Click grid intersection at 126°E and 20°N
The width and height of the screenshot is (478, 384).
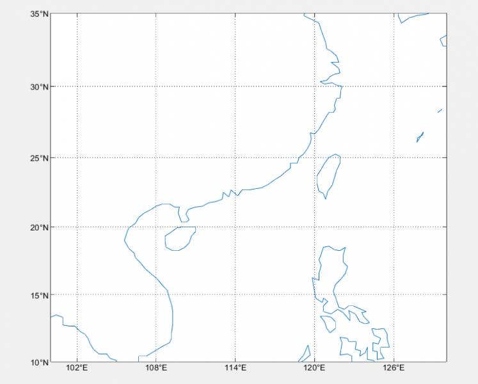point(393,227)
